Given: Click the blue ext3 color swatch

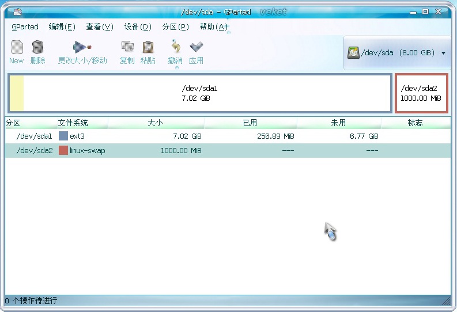Looking at the screenshot, I should [63, 136].
